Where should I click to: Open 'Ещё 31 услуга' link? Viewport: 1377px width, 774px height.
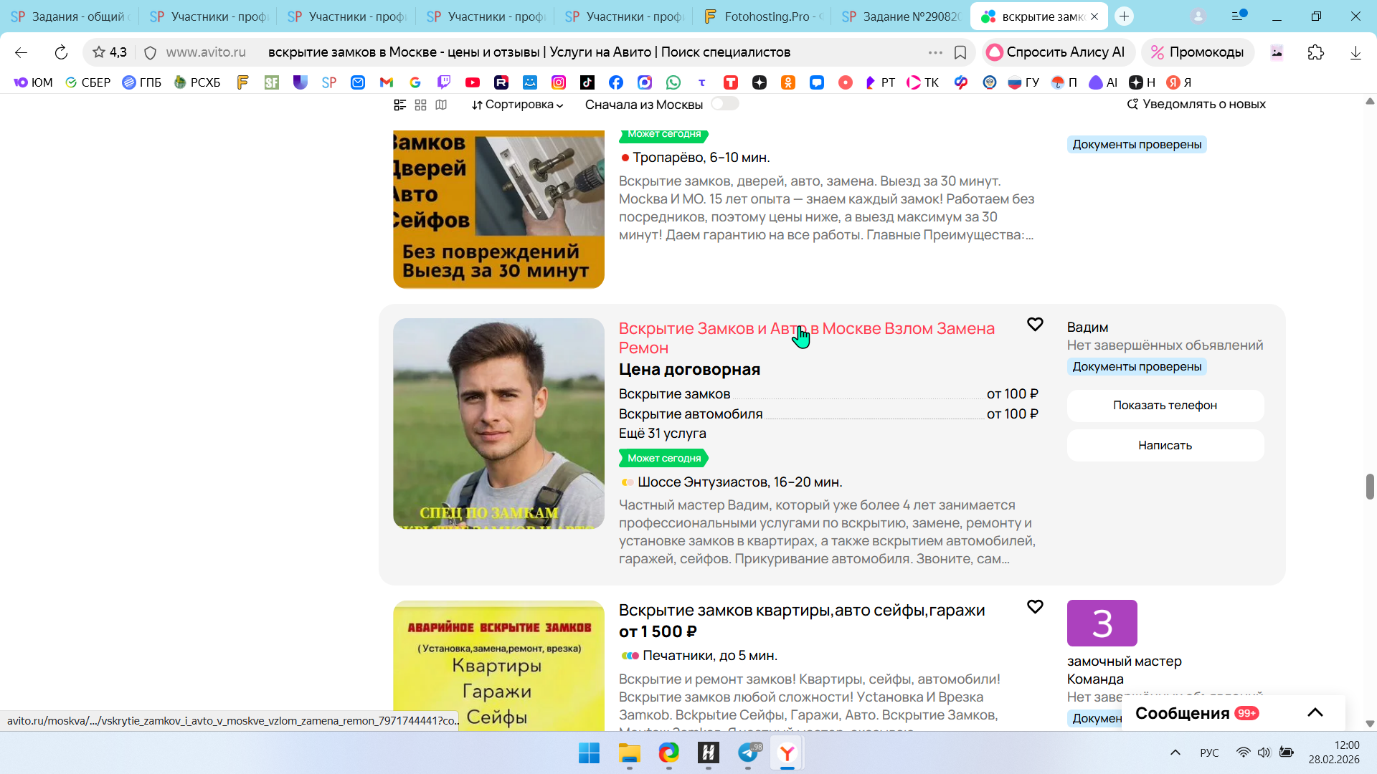point(662,434)
